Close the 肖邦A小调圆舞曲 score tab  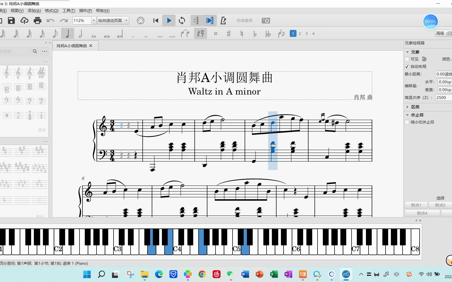[x=91, y=46]
